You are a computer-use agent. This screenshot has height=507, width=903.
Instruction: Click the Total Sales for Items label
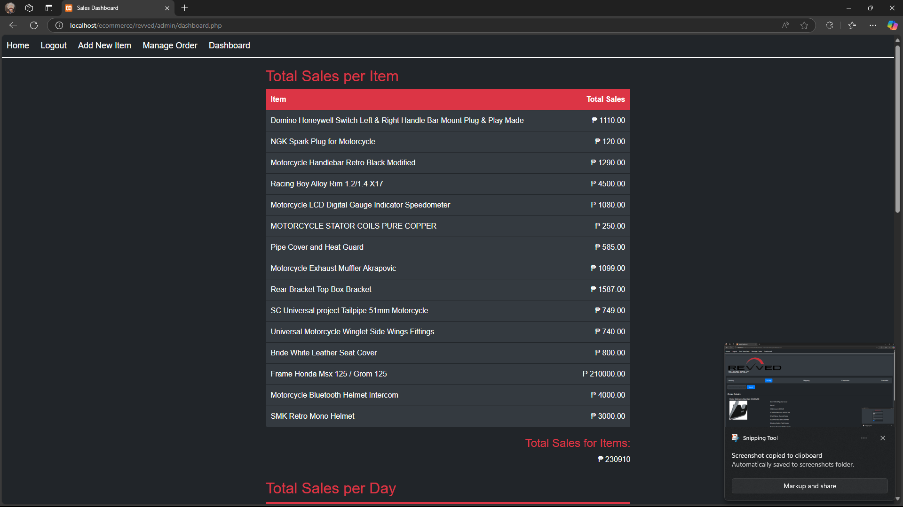(578, 443)
